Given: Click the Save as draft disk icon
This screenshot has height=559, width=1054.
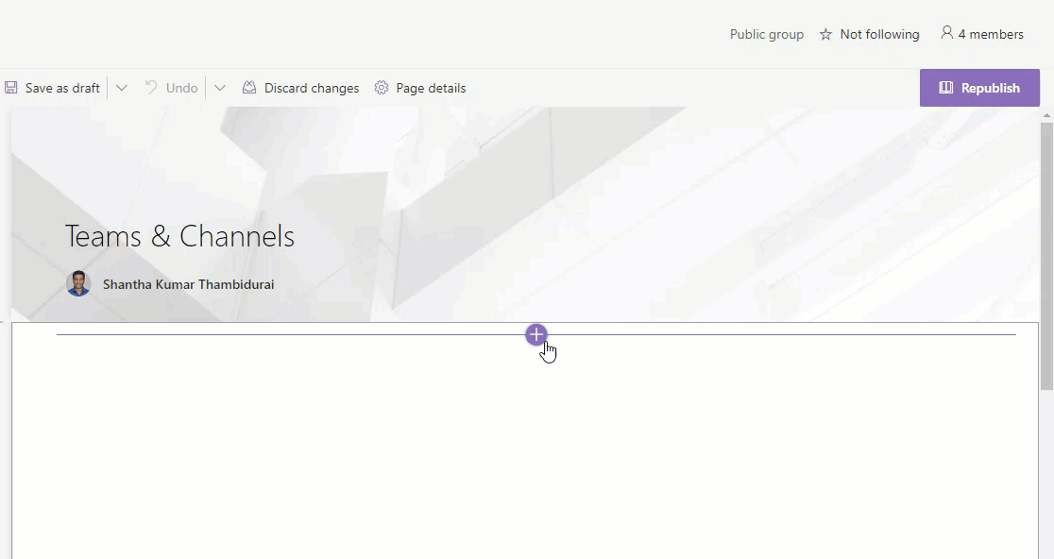Looking at the screenshot, I should 10,88.
